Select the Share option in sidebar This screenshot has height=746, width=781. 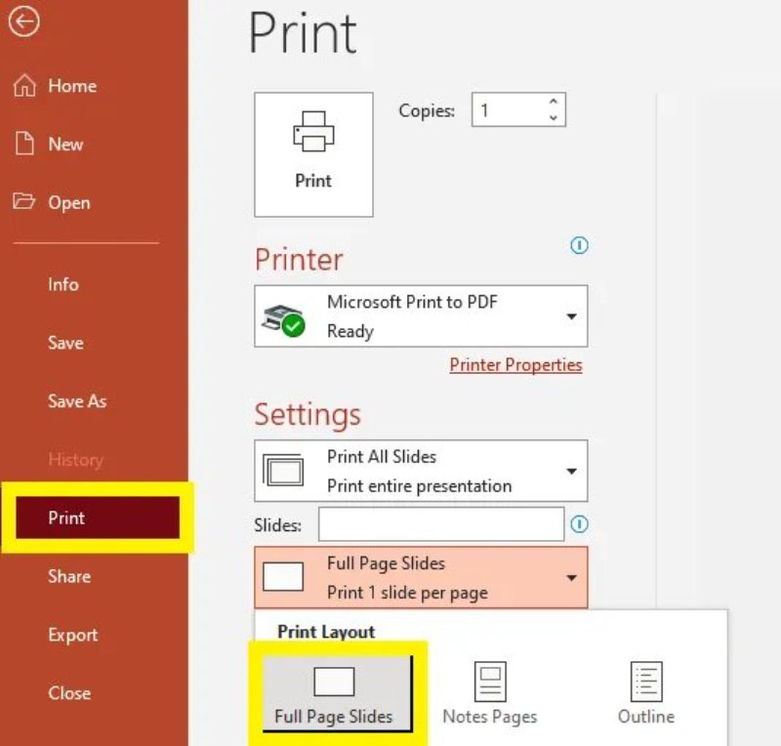point(69,577)
